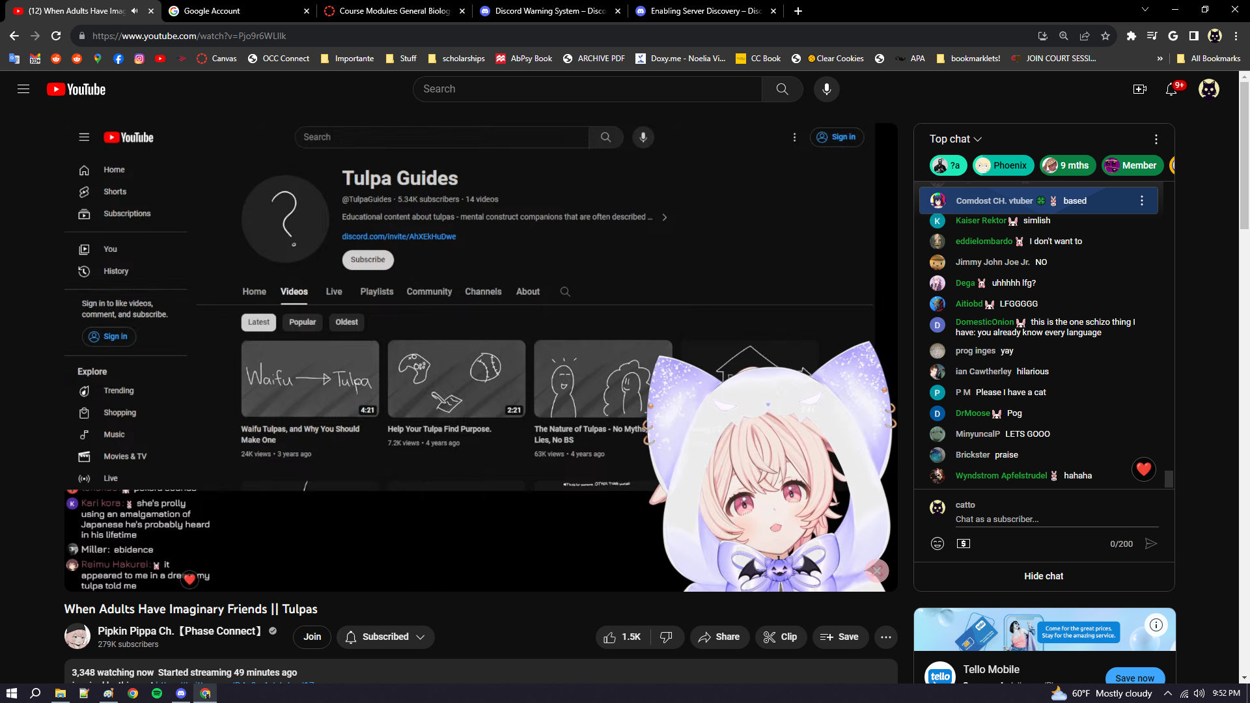Open the Canvas bookmark
This screenshot has height=703, width=1250.
point(217,59)
